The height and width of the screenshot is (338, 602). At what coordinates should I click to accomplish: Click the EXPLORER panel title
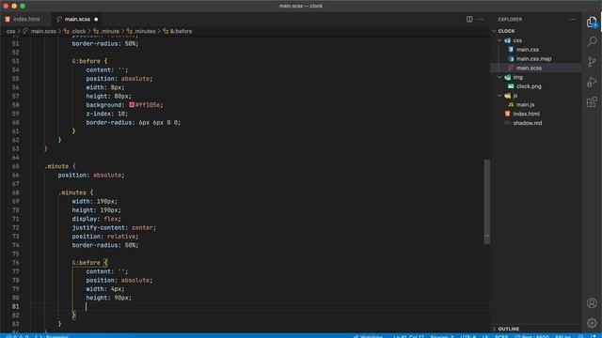coord(510,19)
